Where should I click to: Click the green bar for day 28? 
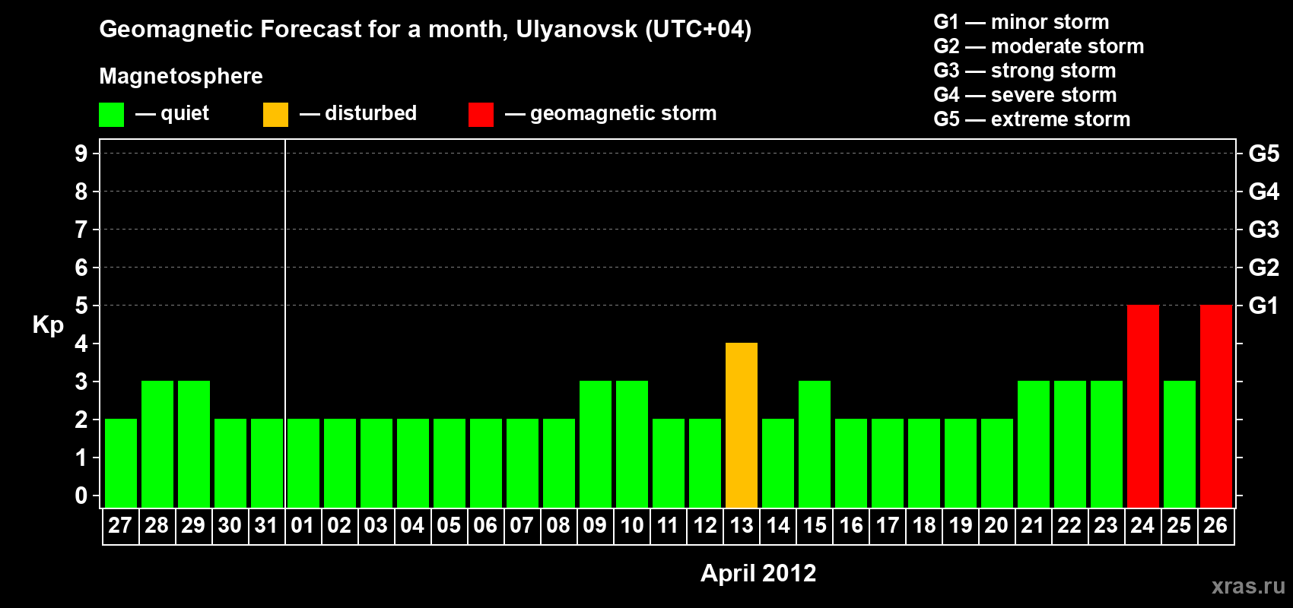157,444
